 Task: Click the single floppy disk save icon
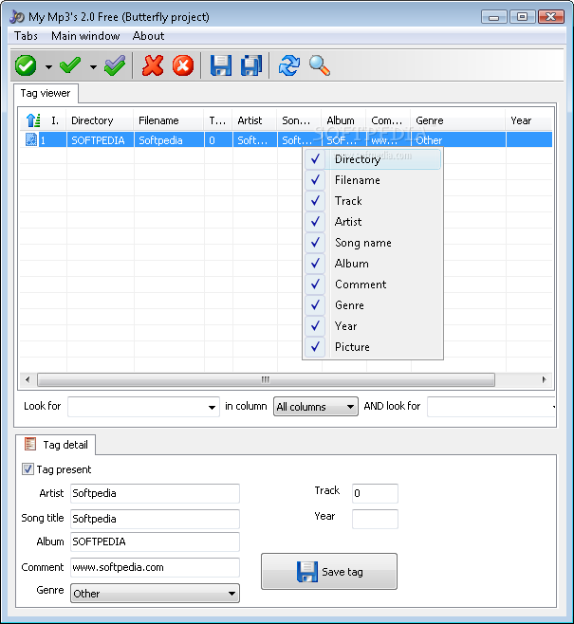point(221,65)
